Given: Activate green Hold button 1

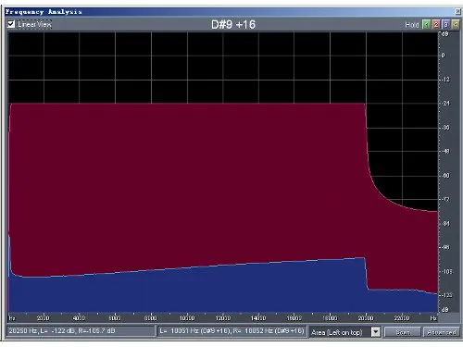Looking at the screenshot, I should tap(426, 25).
